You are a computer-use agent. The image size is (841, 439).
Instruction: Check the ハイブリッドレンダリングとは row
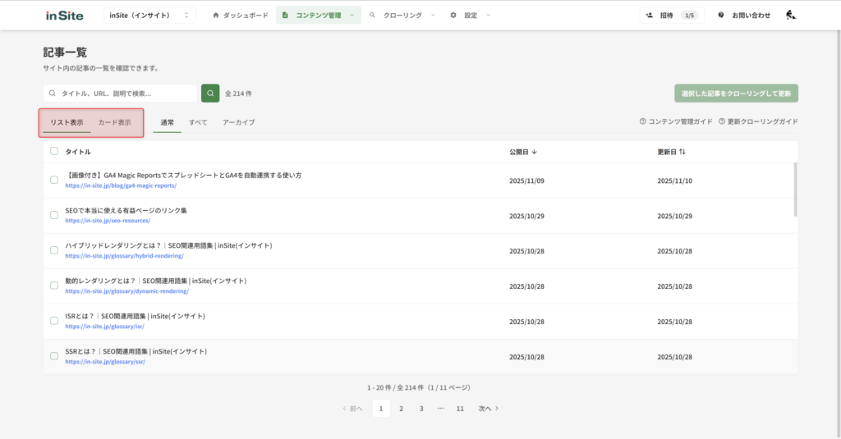(54, 250)
